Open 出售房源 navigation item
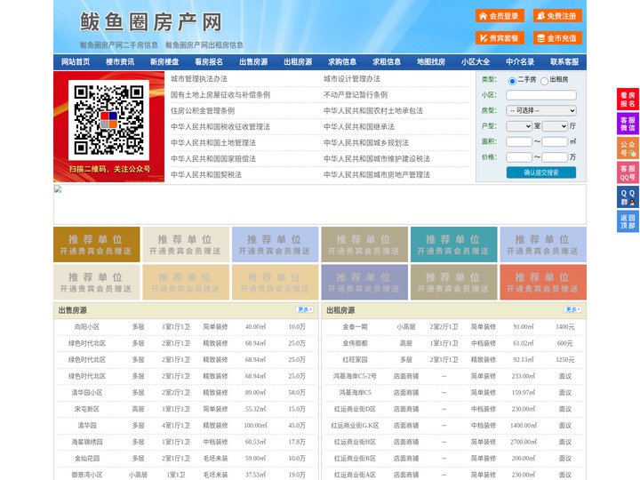Image resolution: width=640 pixels, height=480 pixels. 253,62
